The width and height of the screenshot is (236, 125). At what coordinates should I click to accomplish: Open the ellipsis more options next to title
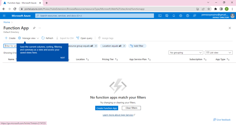tap(40, 28)
